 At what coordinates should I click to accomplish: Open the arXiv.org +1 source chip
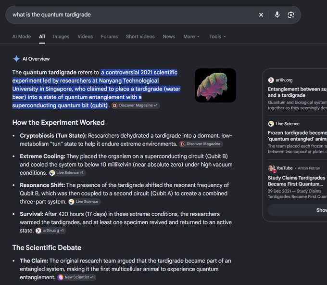tap(50, 231)
